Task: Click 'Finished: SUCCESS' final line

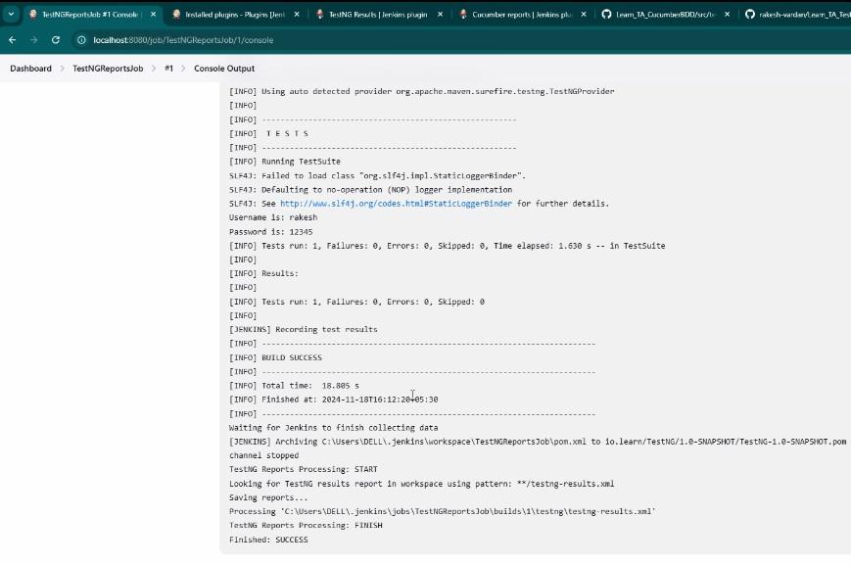Action: click(x=268, y=540)
